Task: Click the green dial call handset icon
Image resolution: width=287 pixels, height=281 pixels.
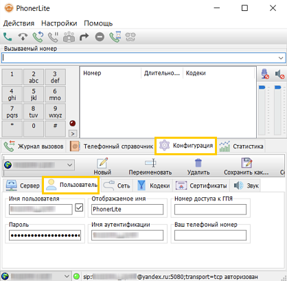Action: click(x=8, y=36)
